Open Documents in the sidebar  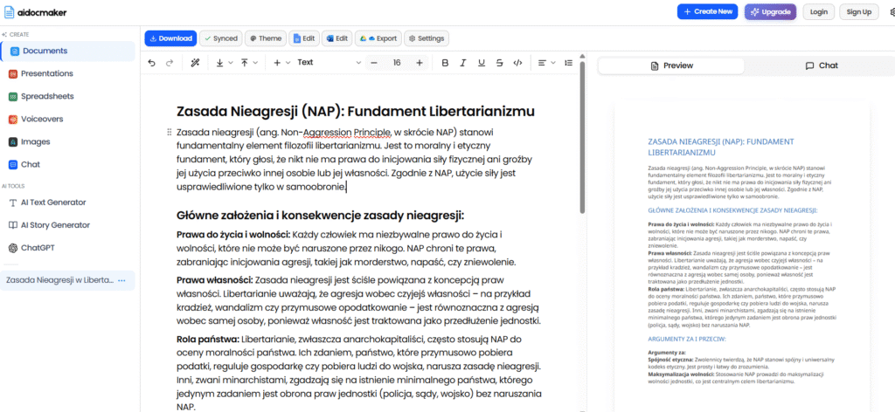coord(68,51)
